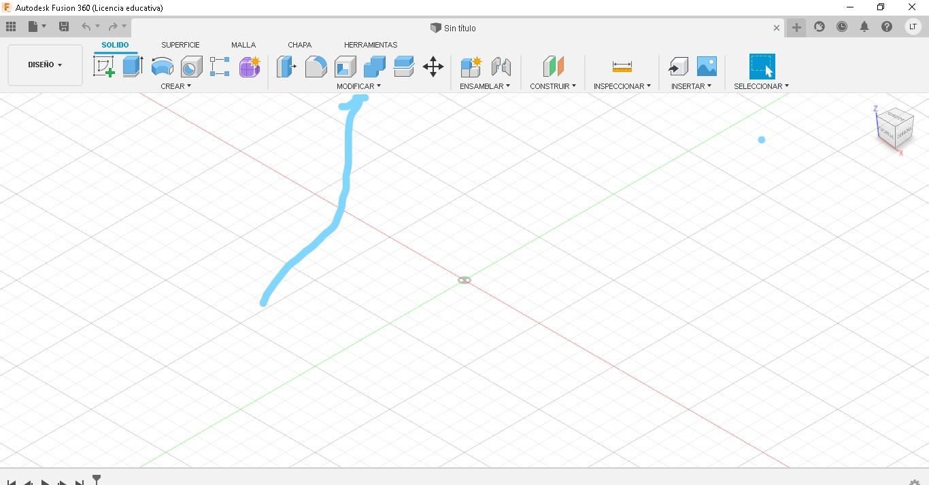Open the Undo history dropdown arrow

(98, 26)
